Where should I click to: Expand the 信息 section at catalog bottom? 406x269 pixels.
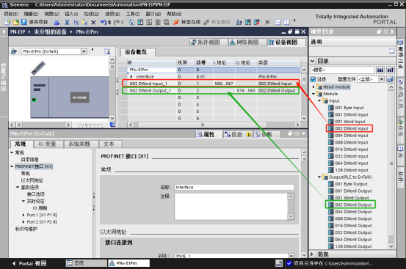coord(312,254)
